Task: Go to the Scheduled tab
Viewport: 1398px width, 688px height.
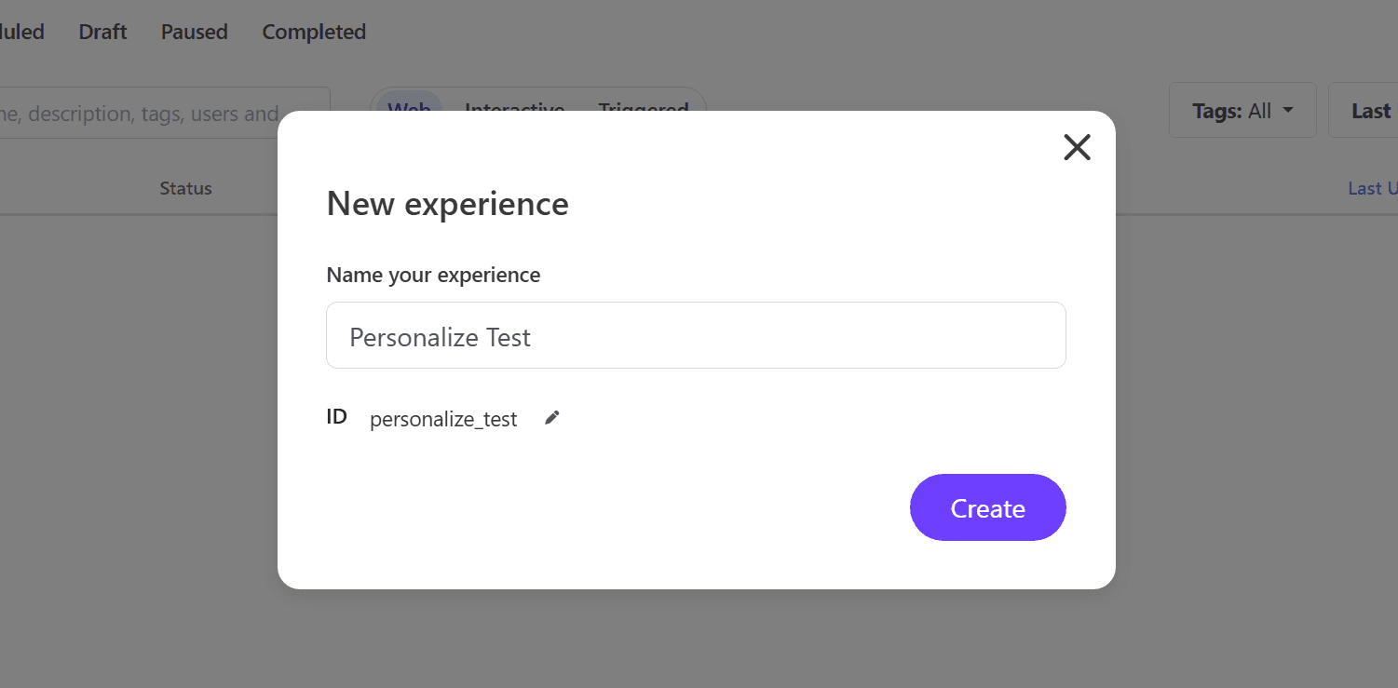Action: click(22, 32)
